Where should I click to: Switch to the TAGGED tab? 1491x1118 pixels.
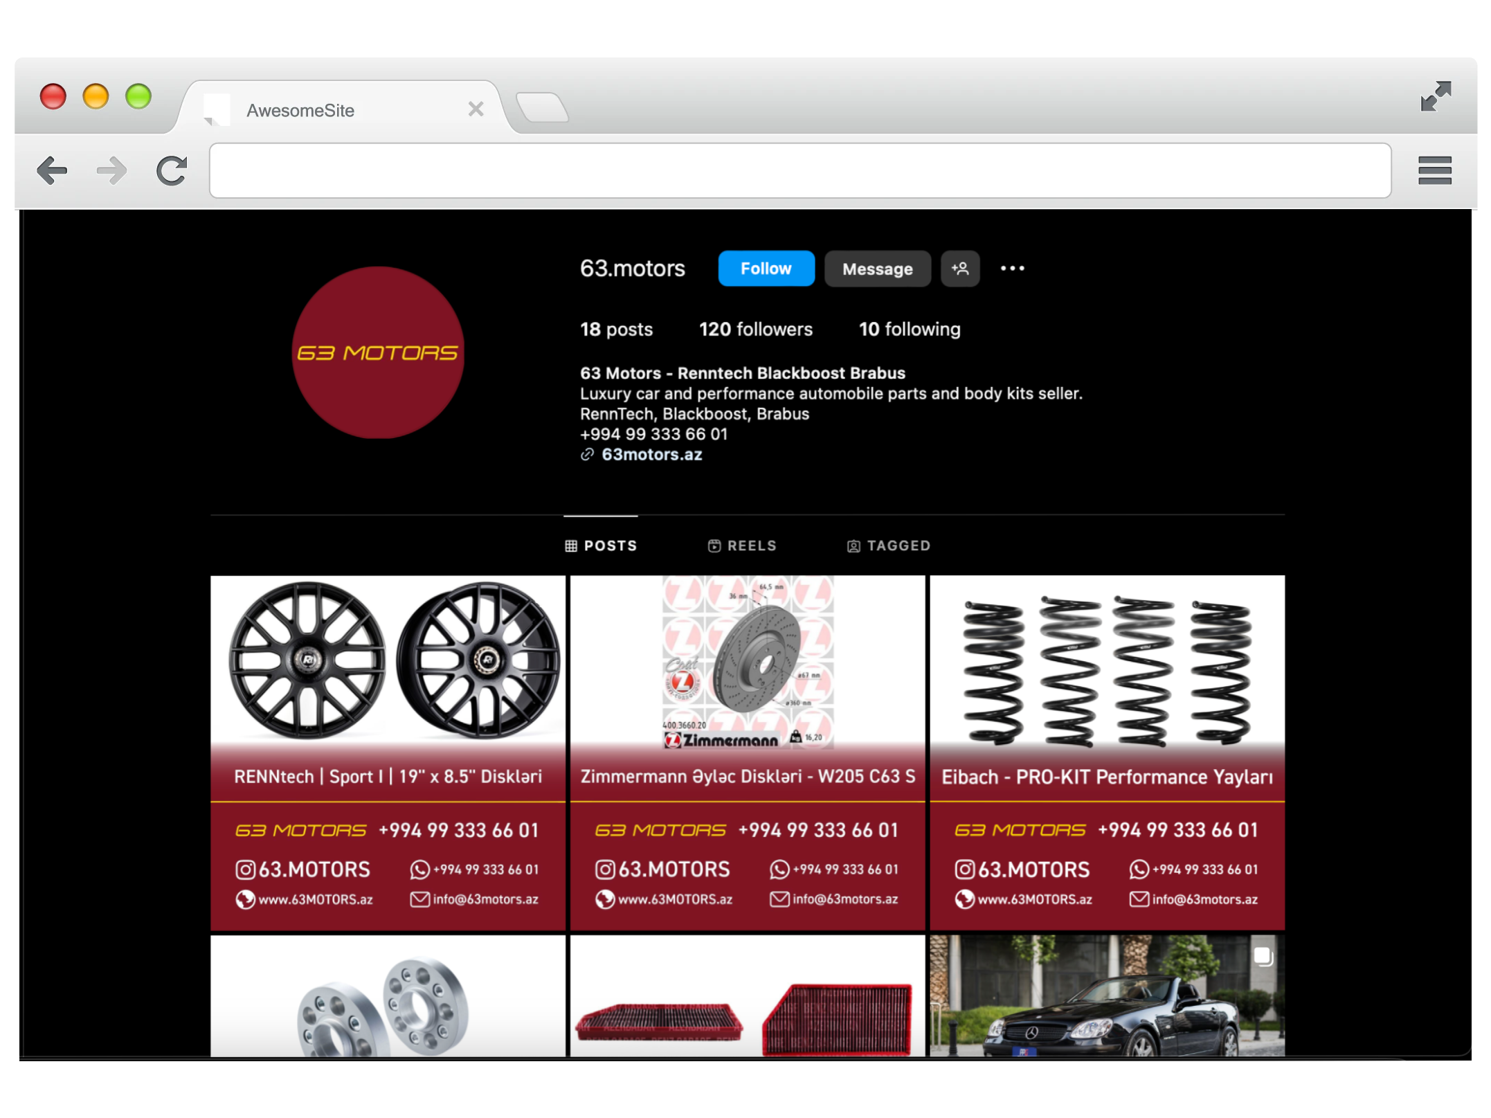[890, 545]
